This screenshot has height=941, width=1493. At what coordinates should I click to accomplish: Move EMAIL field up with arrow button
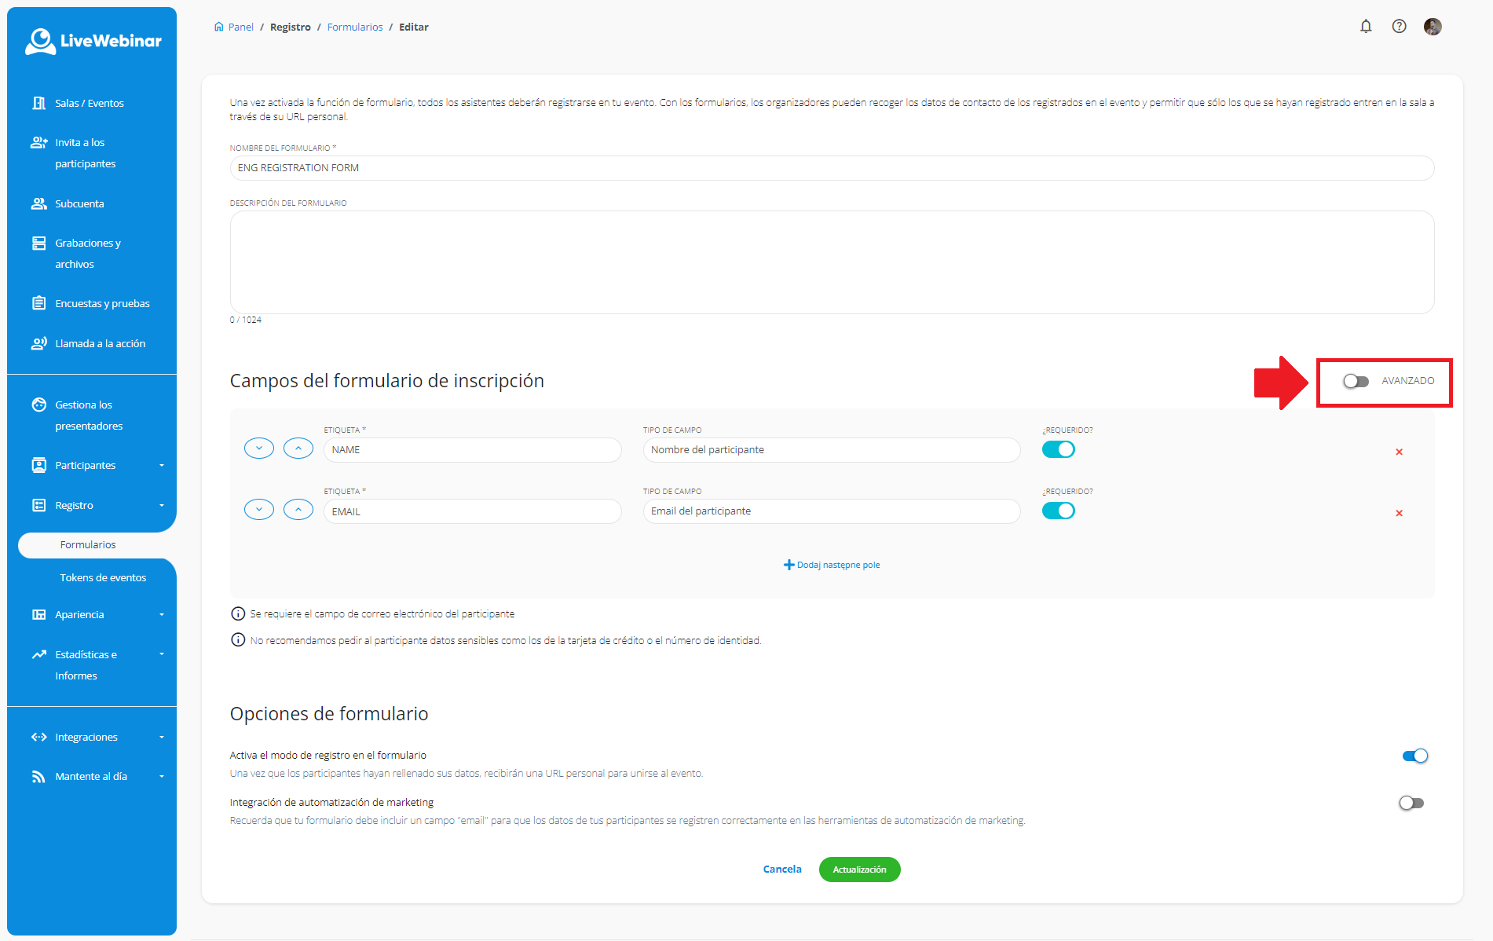tap(298, 510)
